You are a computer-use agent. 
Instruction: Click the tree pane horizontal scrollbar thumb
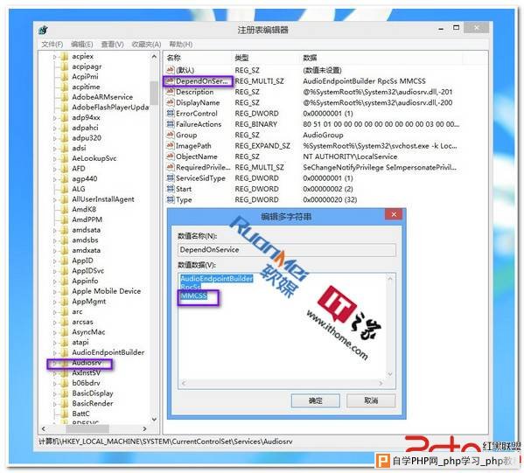point(87,428)
